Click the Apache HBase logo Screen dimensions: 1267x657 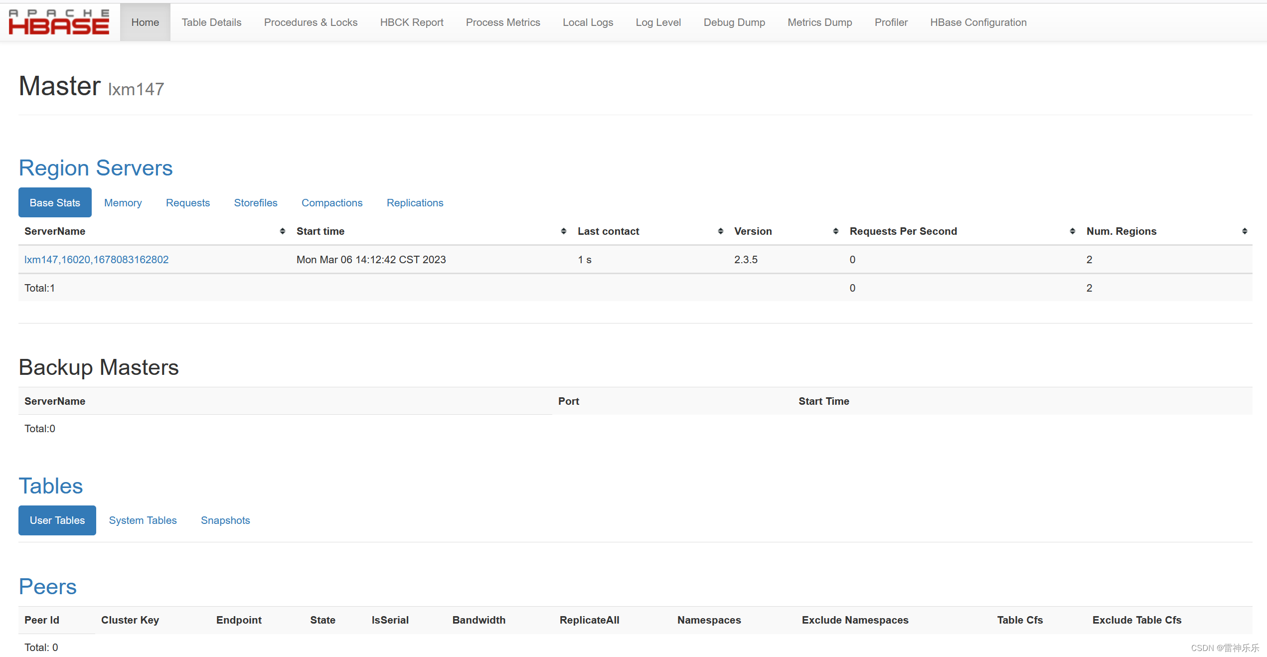pos(59,22)
